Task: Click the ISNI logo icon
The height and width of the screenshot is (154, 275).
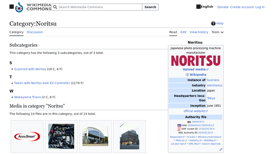Action: coord(179,125)
